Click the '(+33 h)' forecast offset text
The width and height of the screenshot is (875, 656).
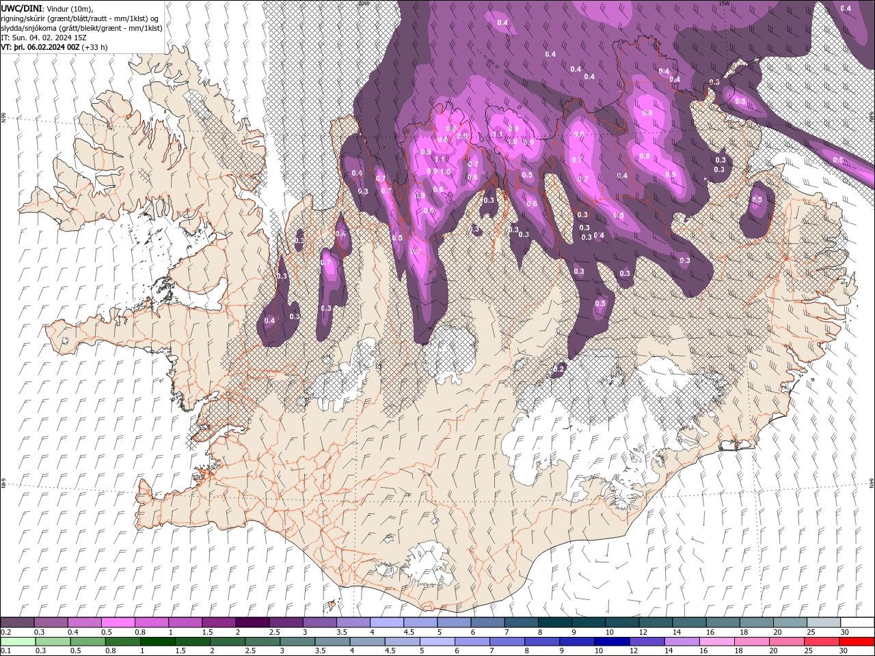[x=94, y=47]
